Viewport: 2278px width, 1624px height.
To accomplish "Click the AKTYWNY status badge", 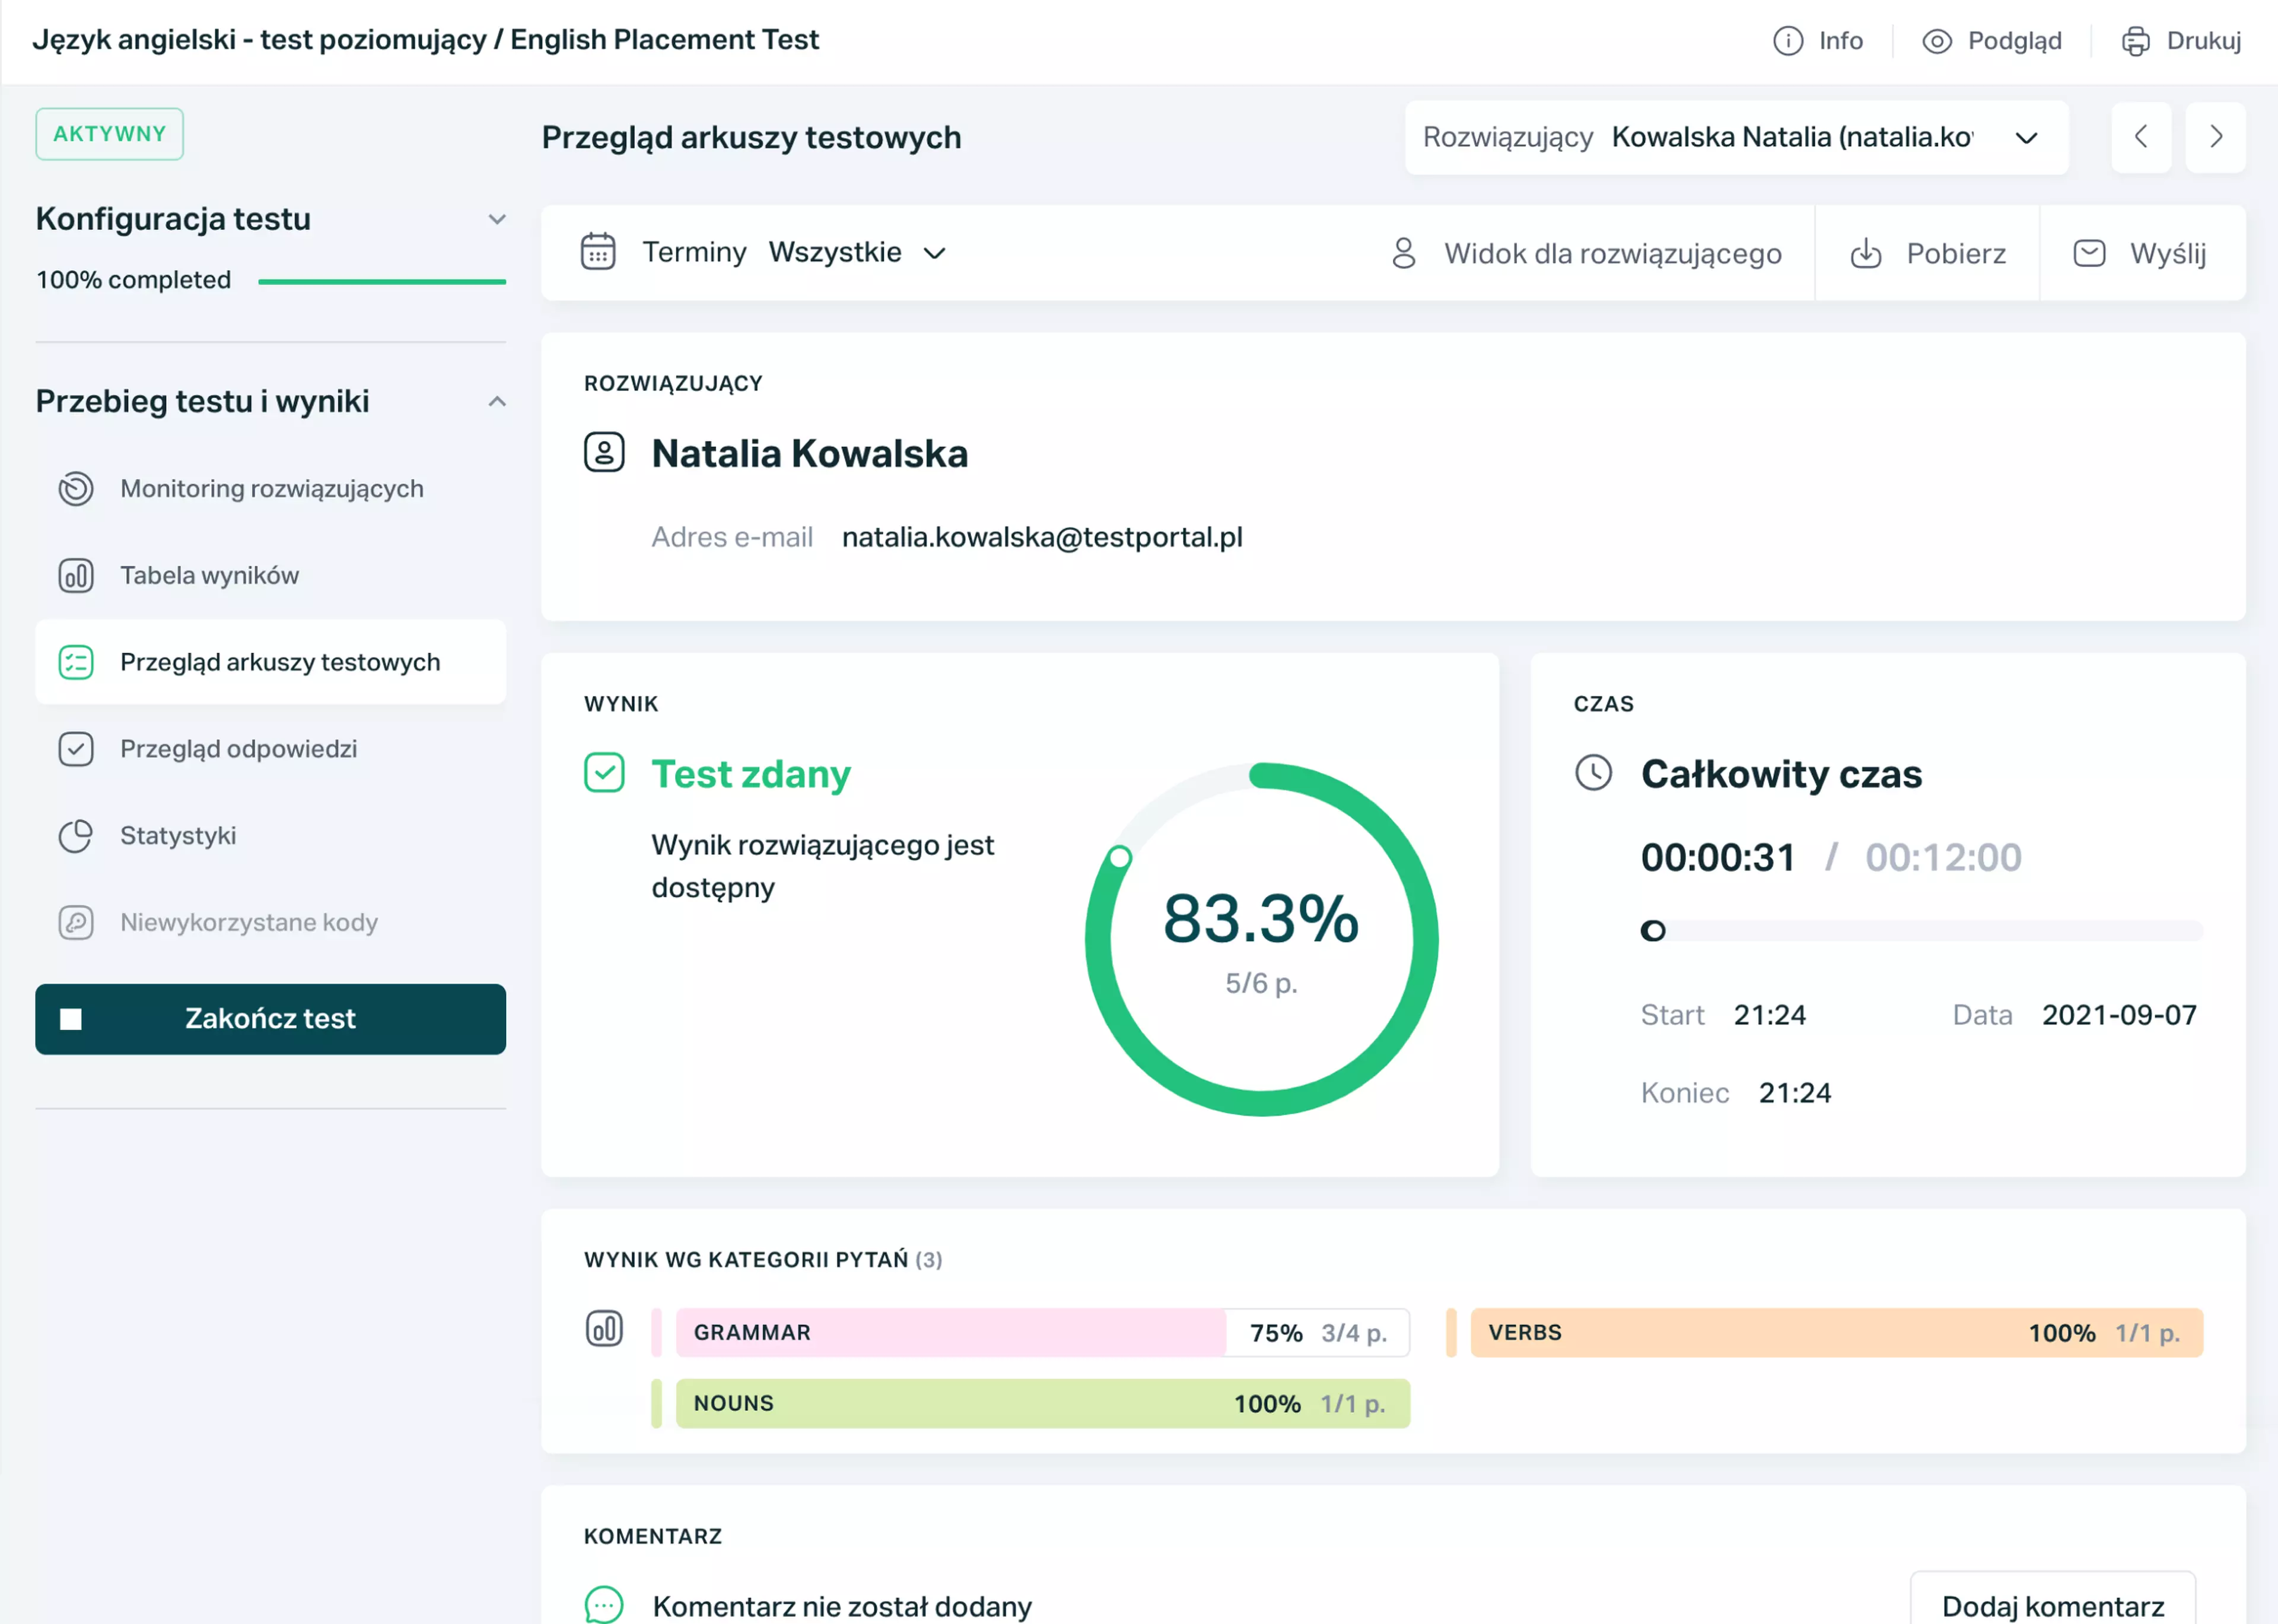I will [110, 134].
